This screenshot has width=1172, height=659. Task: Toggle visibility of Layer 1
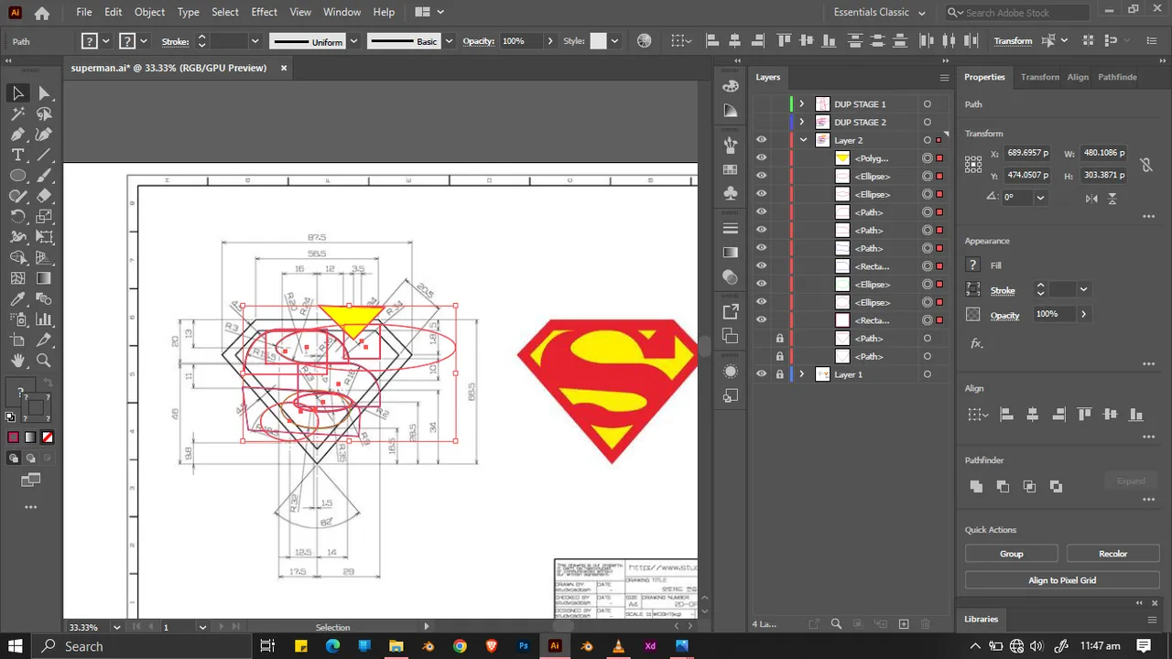point(761,374)
